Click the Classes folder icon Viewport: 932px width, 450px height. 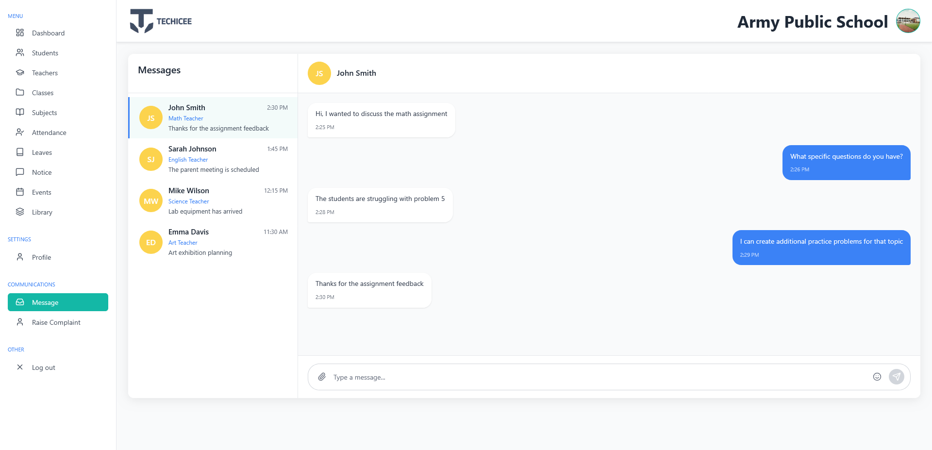(20, 92)
